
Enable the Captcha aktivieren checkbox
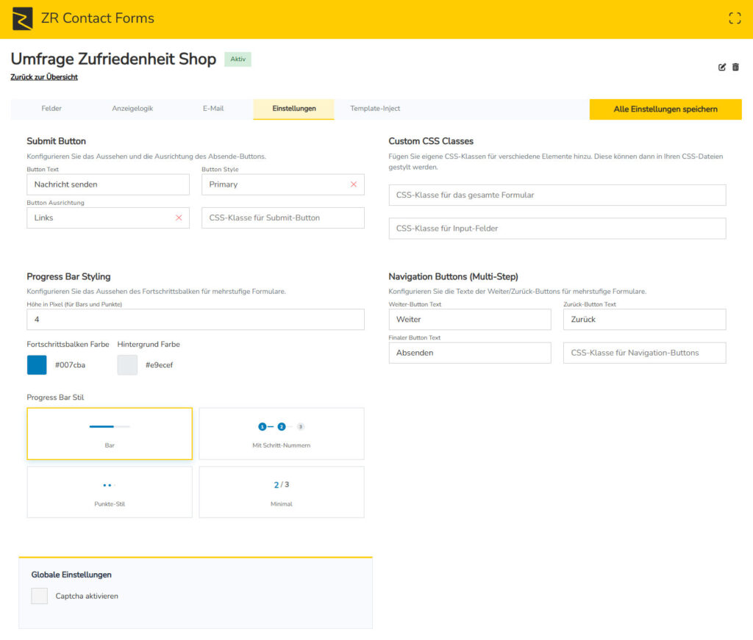point(39,596)
